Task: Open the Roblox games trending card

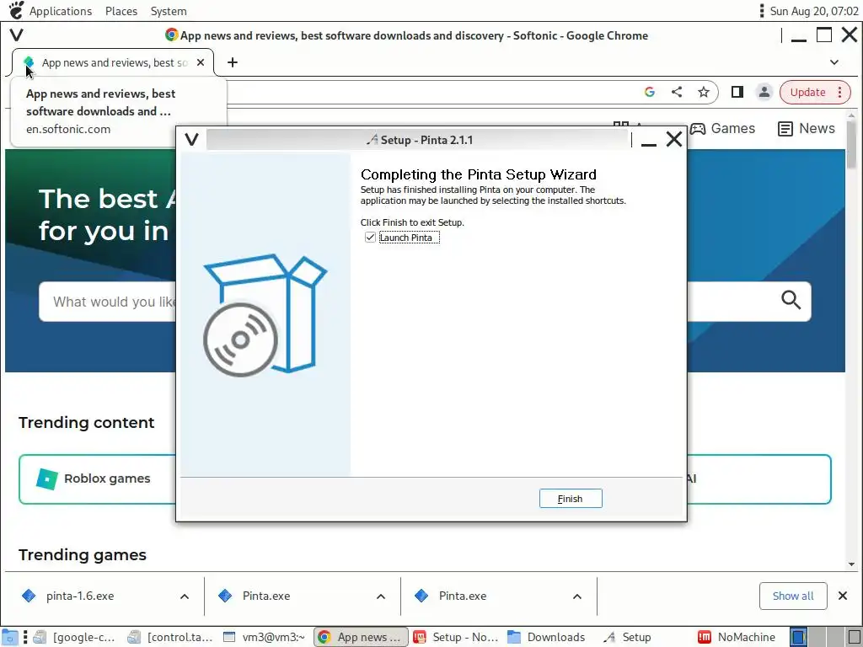Action: click(98, 479)
